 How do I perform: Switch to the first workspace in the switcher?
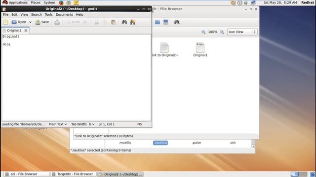(x=294, y=174)
